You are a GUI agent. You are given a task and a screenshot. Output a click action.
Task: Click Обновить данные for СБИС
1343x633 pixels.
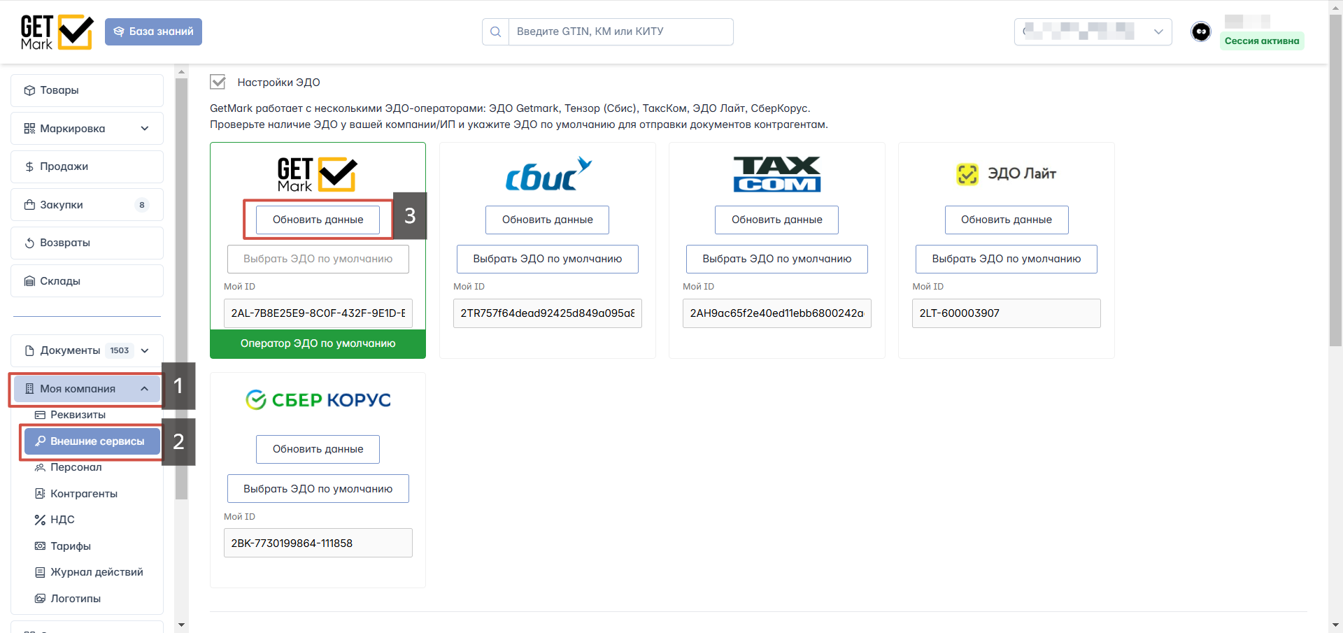(548, 220)
